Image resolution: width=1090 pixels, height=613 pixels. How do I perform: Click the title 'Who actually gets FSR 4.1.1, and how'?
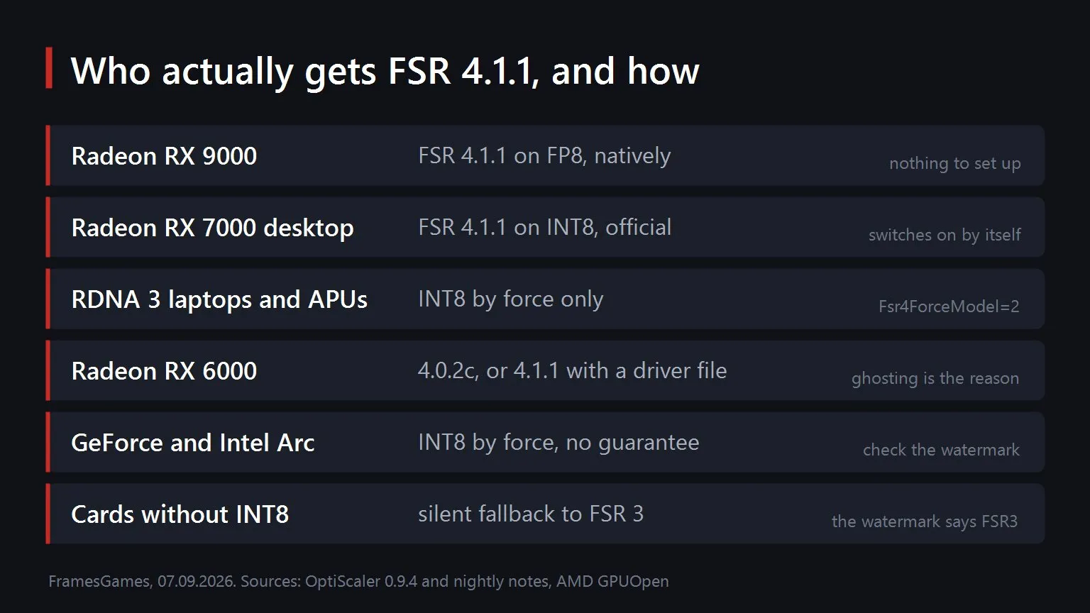pyautogui.click(x=385, y=71)
